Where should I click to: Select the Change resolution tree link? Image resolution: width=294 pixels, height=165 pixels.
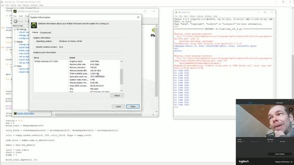coord(24,44)
